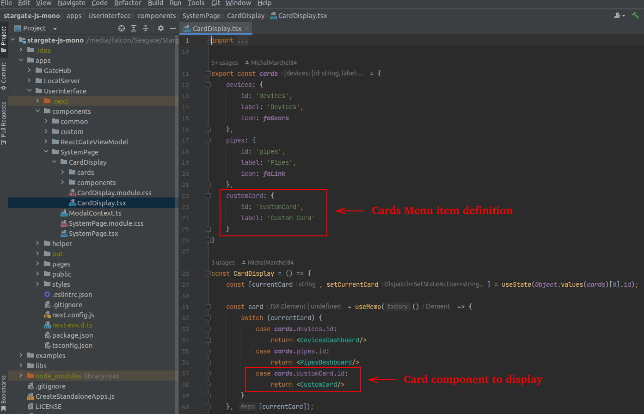
Task: Click the '5+ usages' inlay hint
Action: click(225, 62)
